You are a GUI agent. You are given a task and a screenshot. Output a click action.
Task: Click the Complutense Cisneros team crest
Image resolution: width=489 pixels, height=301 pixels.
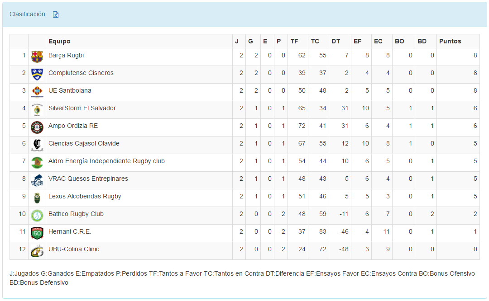click(37, 74)
